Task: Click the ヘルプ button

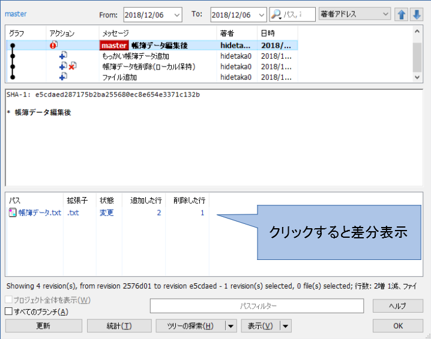Action: (398, 306)
